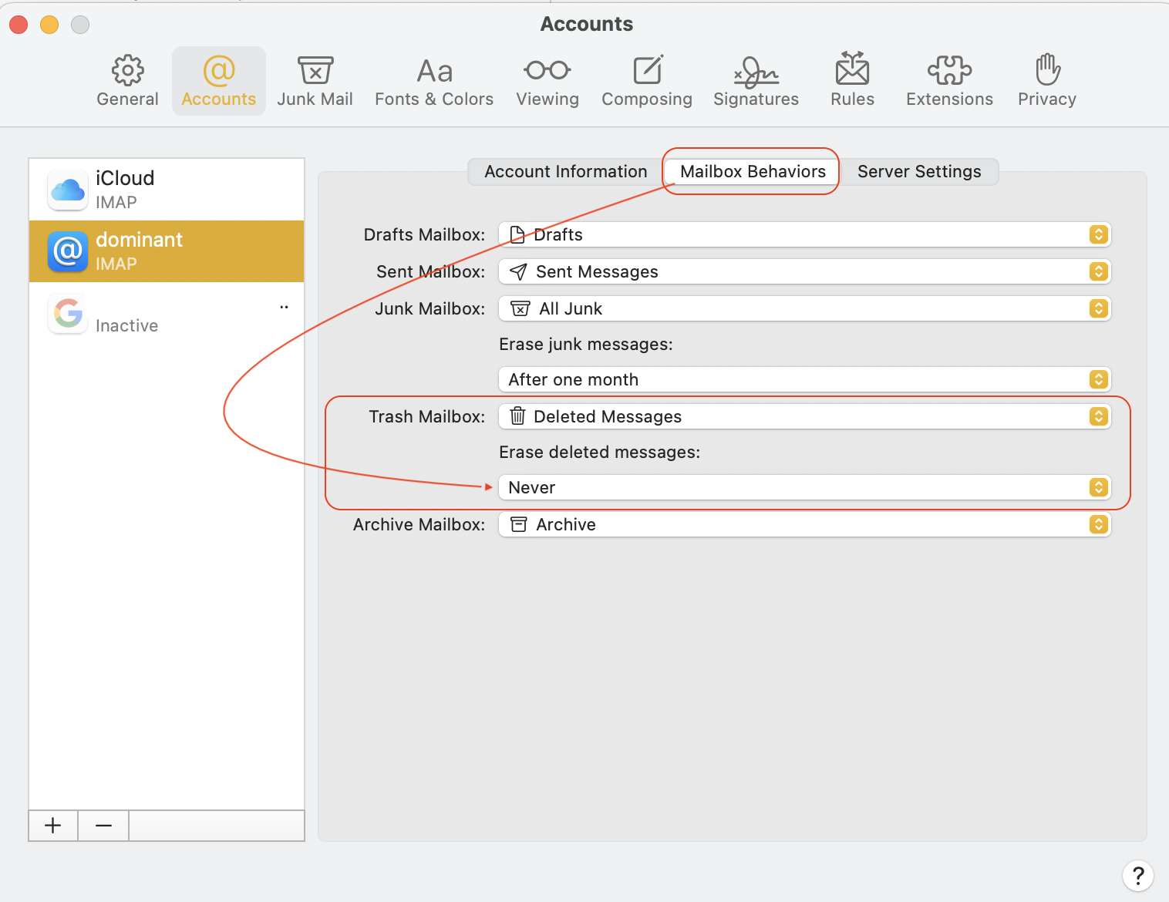Open the Erase deleted messages dropdown
This screenshot has width=1169, height=902.
pos(804,487)
